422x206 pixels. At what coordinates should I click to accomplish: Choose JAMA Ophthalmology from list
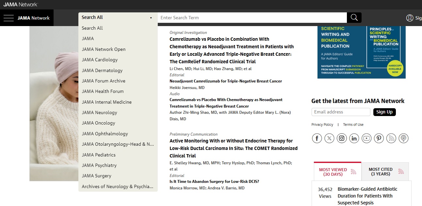tap(118, 134)
